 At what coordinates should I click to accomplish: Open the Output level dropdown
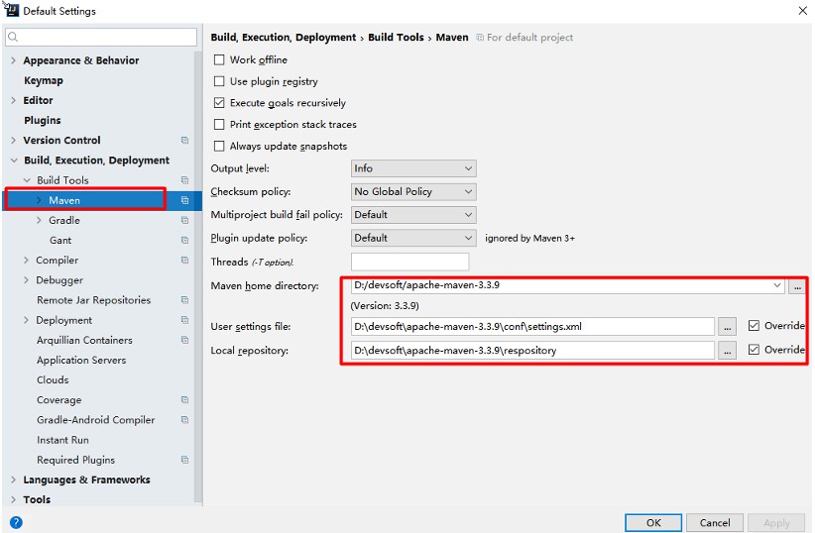tap(413, 168)
